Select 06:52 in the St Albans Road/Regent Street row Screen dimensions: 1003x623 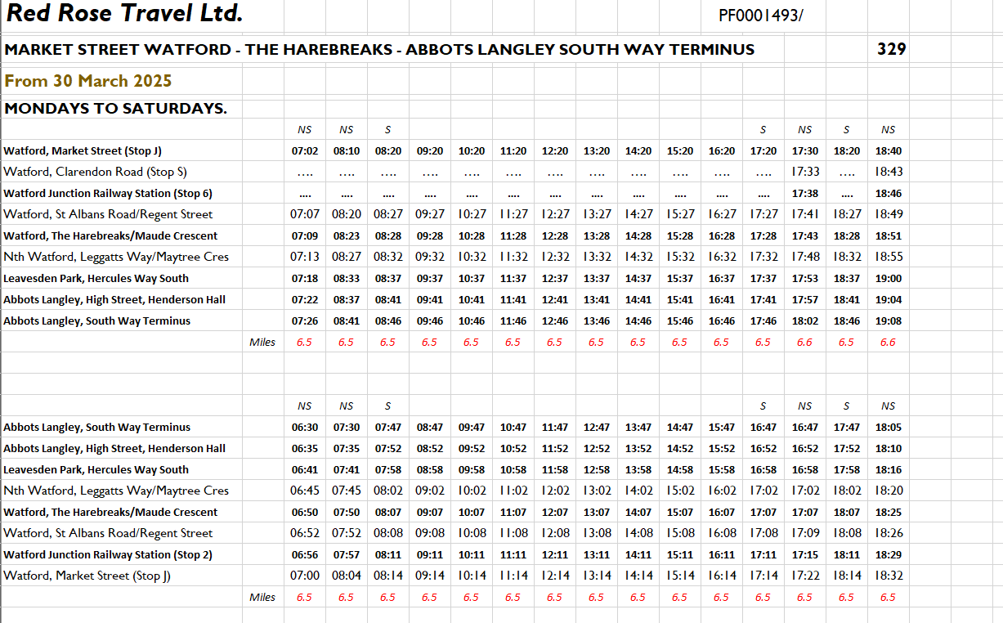pos(304,533)
